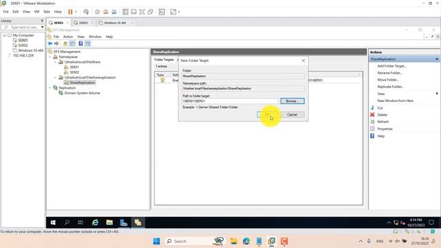Collapse the FileShare namespace node
The height and width of the screenshot is (248, 441).
point(55,62)
